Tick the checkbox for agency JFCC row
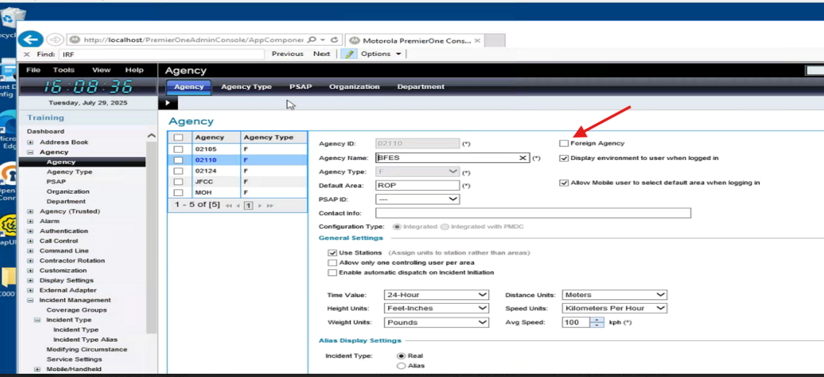This screenshot has height=377, width=824. (x=178, y=182)
